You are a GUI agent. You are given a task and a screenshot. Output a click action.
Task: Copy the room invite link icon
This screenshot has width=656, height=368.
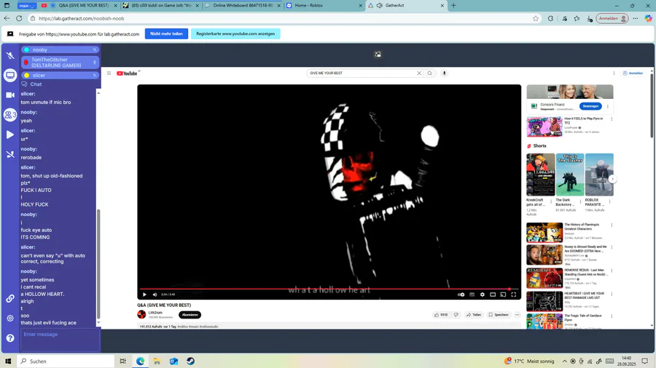tap(10, 298)
